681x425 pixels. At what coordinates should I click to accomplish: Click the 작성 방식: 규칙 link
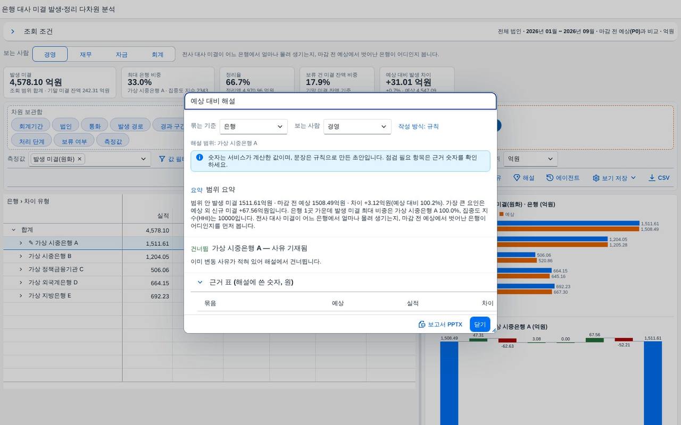[419, 126]
